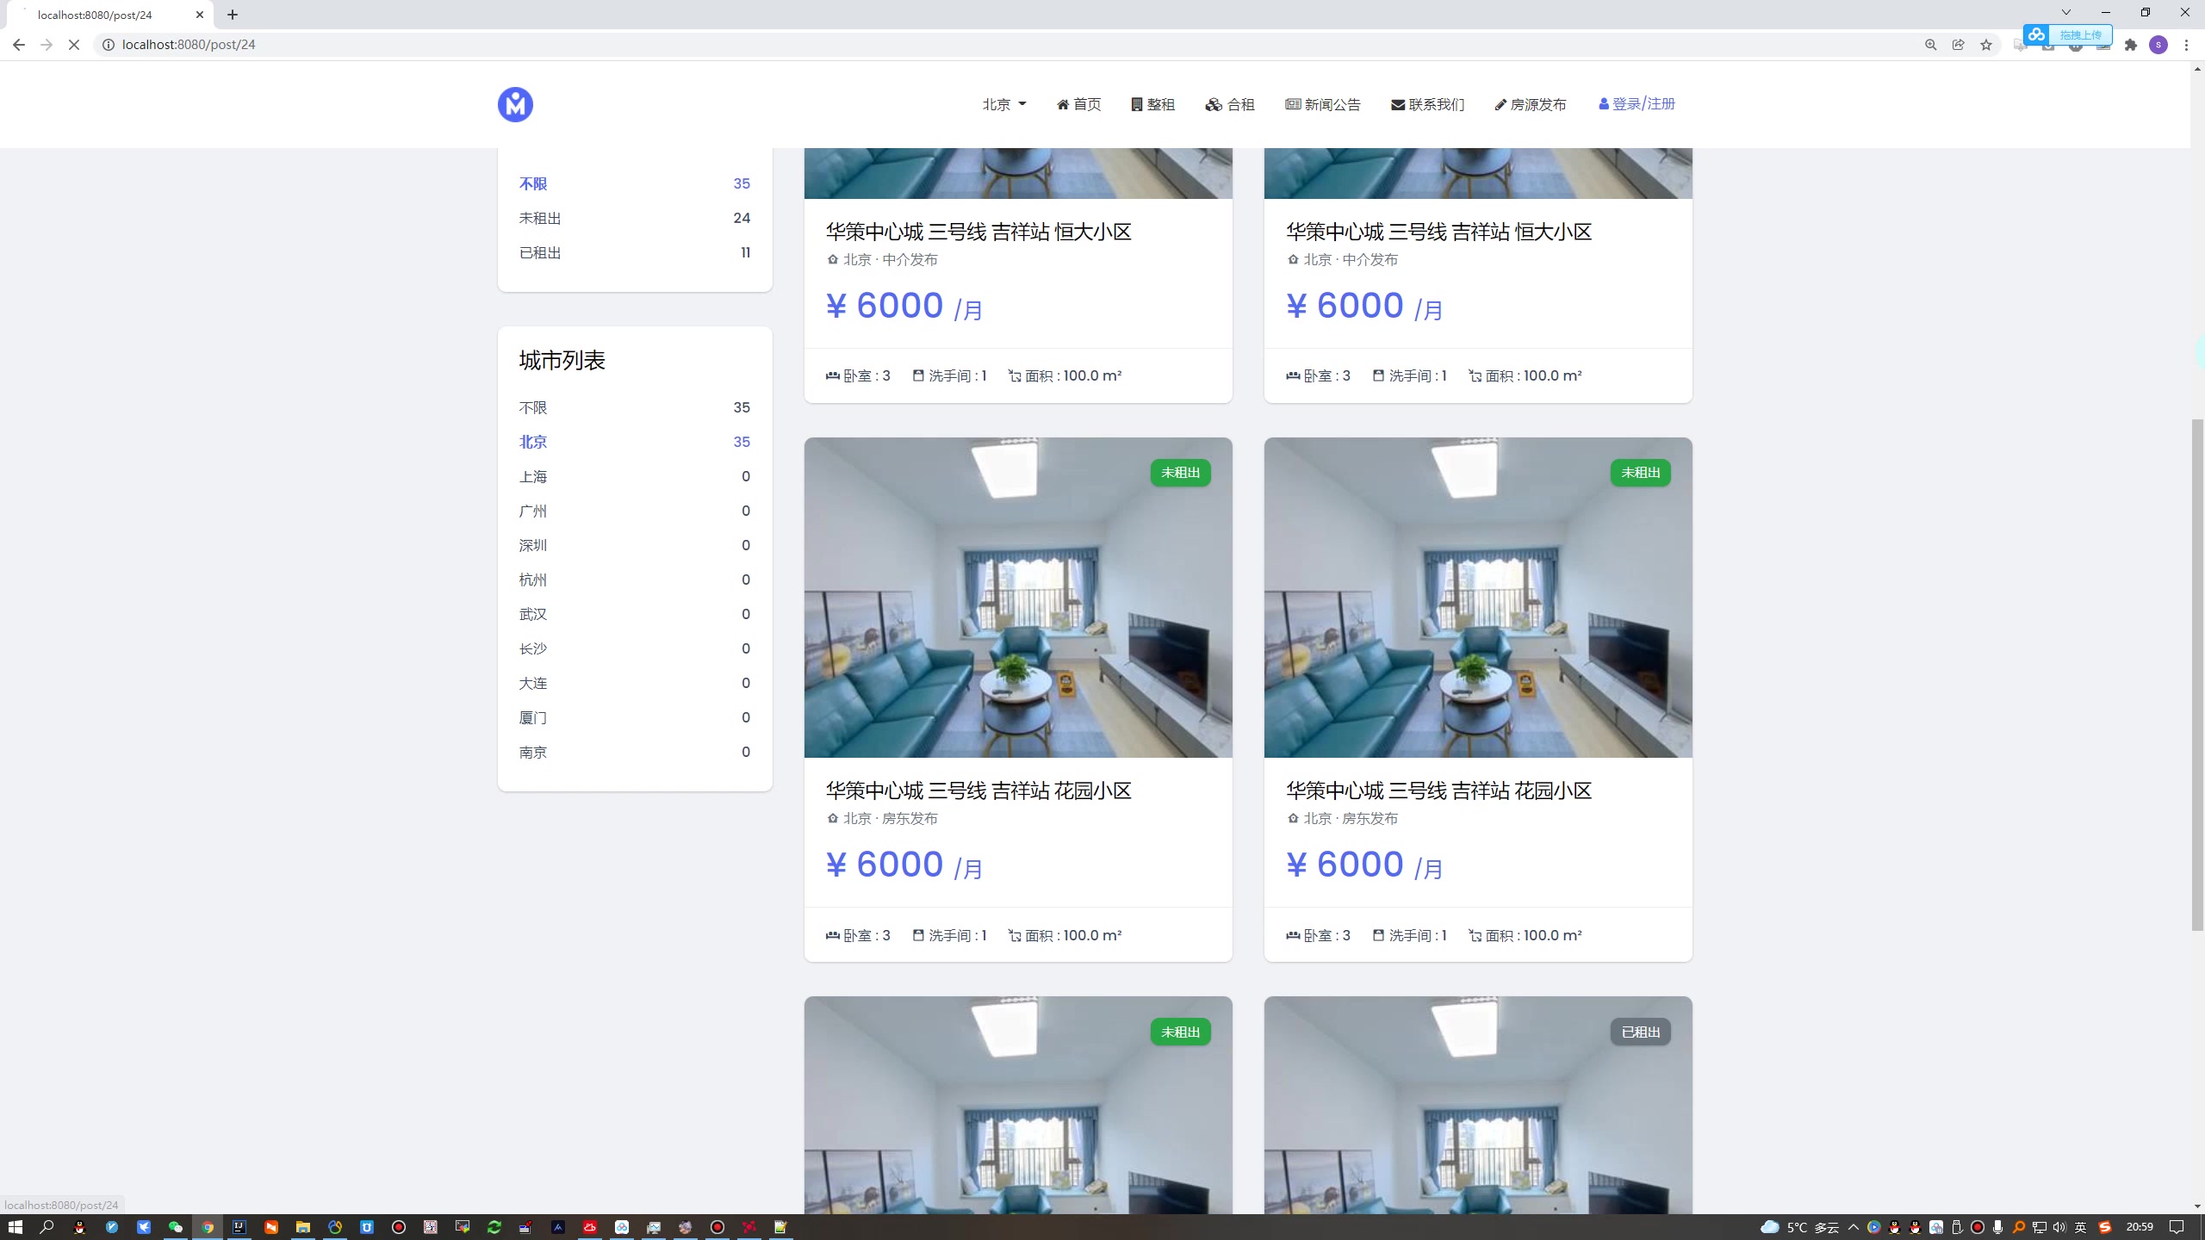Select 北京 in the city list
The image size is (2205, 1240).
click(635, 442)
